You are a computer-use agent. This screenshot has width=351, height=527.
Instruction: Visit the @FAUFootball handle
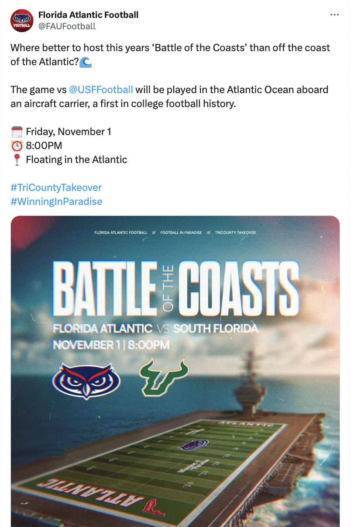[x=67, y=26]
